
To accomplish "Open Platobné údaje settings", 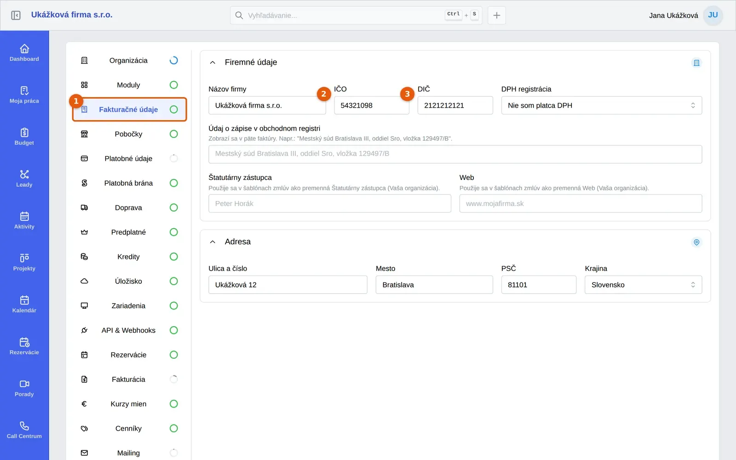I will point(129,159).
